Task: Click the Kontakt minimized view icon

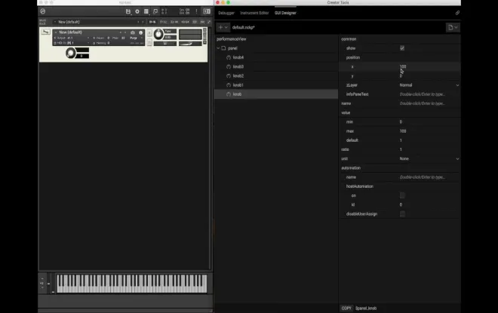Action: pos(155,11)
